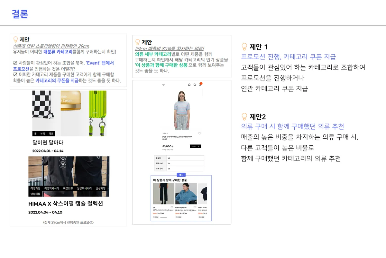
Task: Select the 뷰티 category tag on the promo banner
Action: point(42,133)
